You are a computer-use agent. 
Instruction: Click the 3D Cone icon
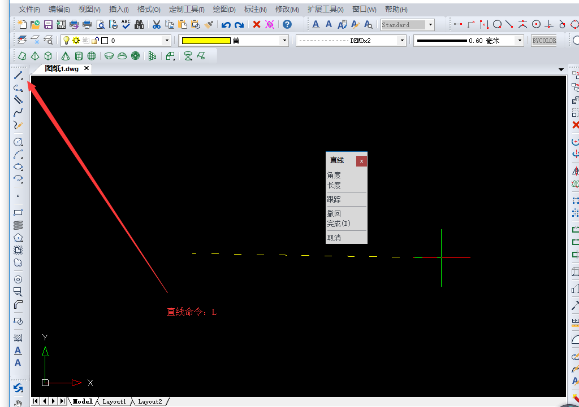click(66, 56)
